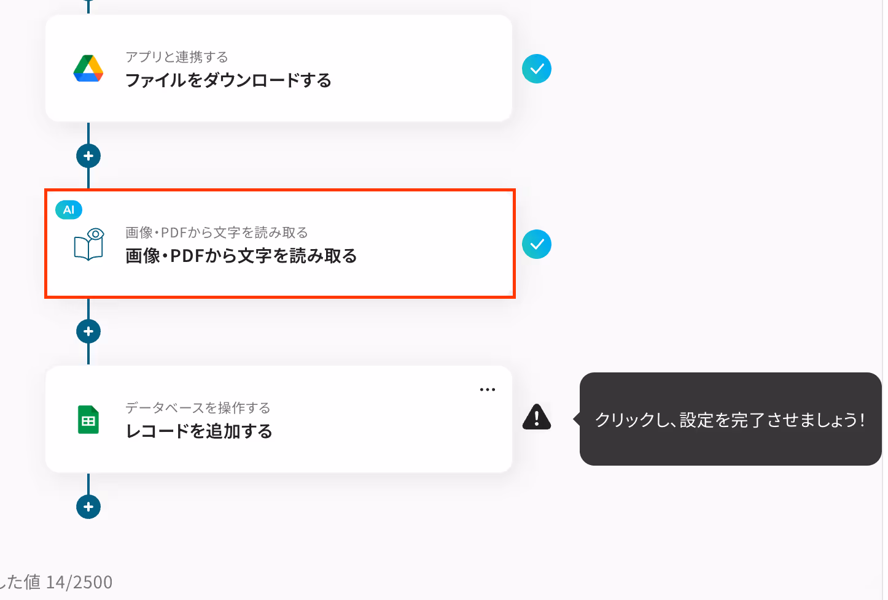Open the 画像・PDFから文字を読み取る step
Screen dimensions: 888x600
point(280,244)
